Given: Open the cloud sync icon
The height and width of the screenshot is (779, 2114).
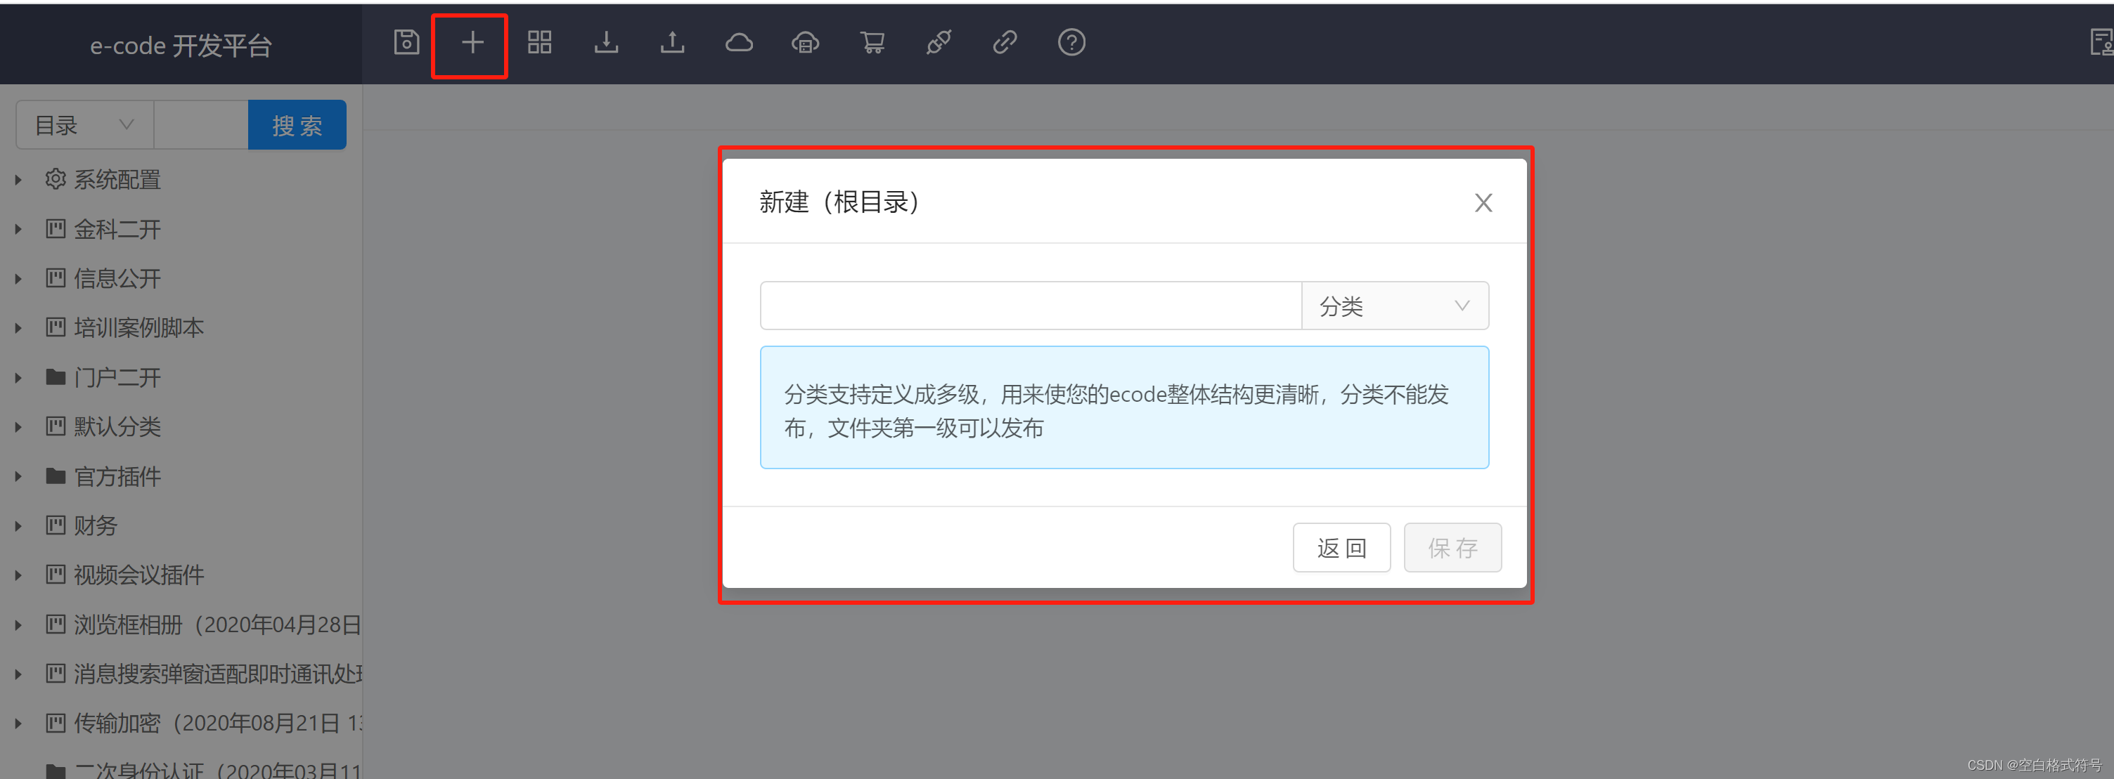Looking at the screenshot, I should coord(739,42).
